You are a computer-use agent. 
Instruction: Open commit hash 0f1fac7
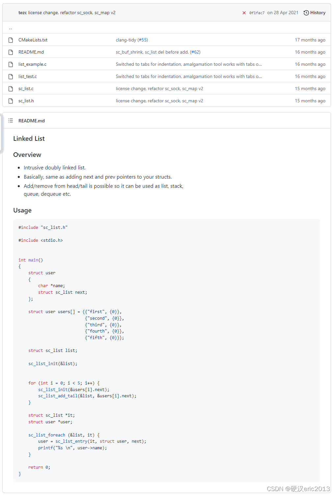pos(257,13)
